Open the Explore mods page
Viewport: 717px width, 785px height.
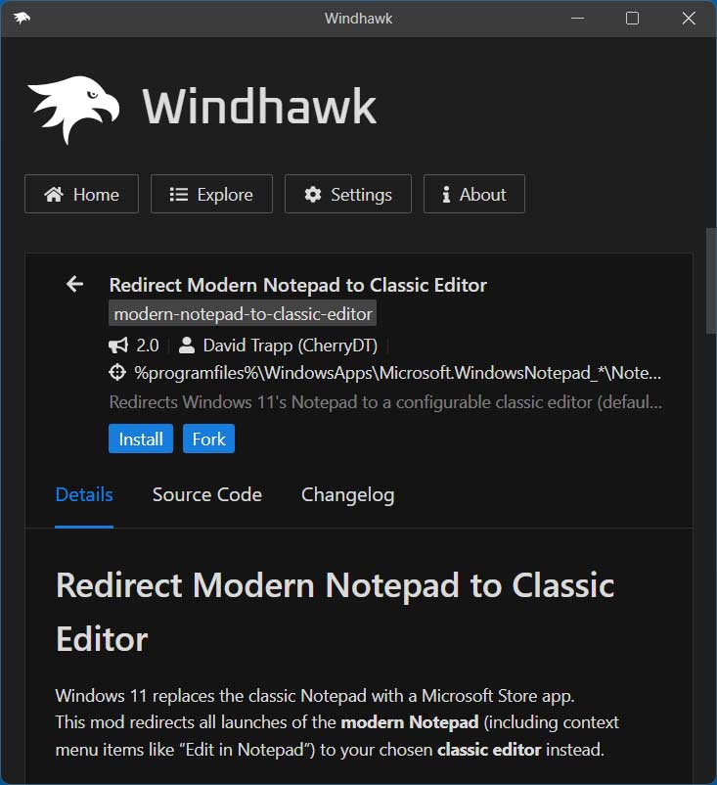(x=211, y=195)
